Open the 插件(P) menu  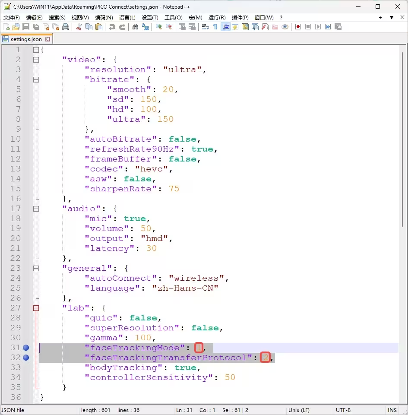240,17
